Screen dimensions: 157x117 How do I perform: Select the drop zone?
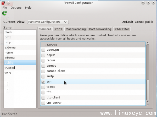click(x=20, y=42)
